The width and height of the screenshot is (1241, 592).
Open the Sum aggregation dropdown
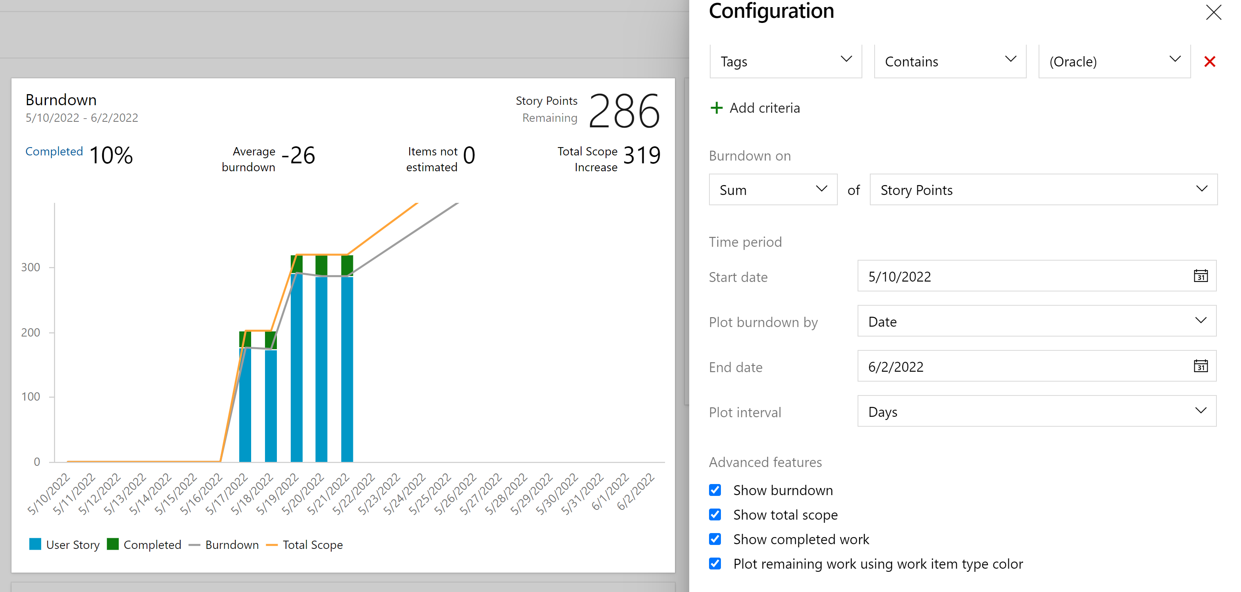pos(773,189)
